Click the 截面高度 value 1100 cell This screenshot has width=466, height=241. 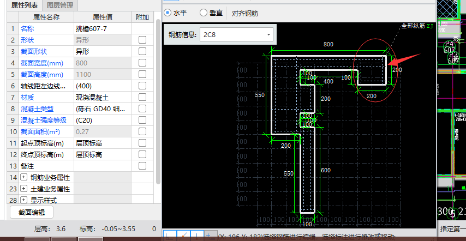[103, 75]
